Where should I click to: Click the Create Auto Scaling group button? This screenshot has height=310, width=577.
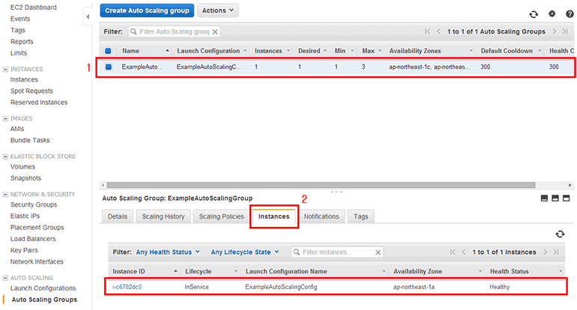(x=147, y=11)
